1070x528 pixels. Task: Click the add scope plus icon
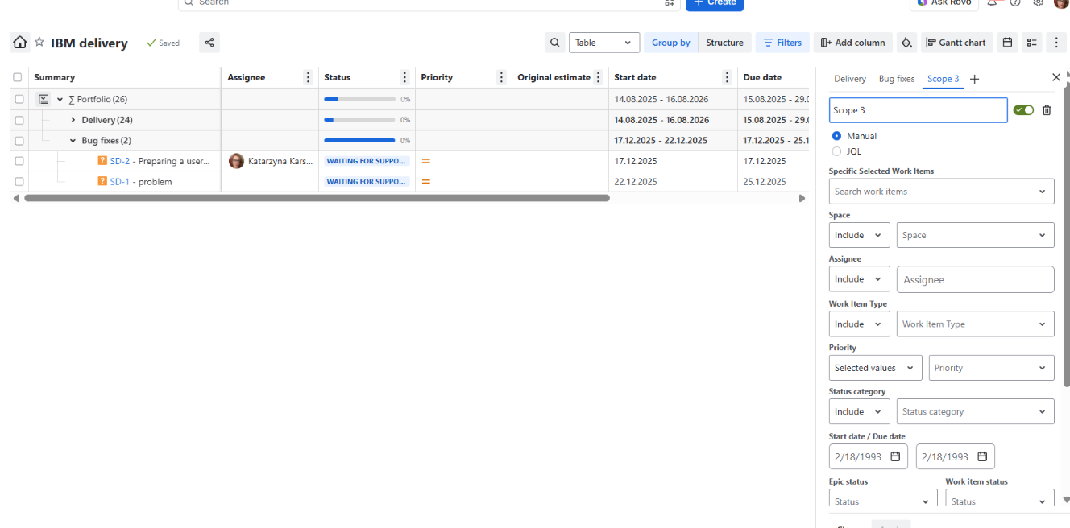(x=974, y=79)
